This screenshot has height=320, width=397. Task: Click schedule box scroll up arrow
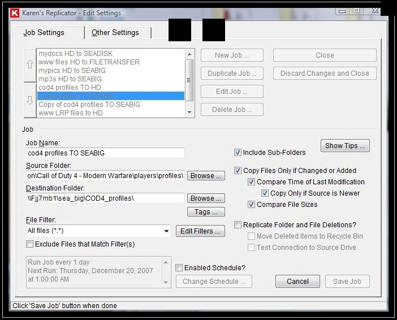[166, 262]
